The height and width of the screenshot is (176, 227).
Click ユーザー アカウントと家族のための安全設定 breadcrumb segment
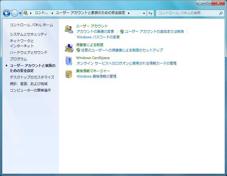[90, 13]
